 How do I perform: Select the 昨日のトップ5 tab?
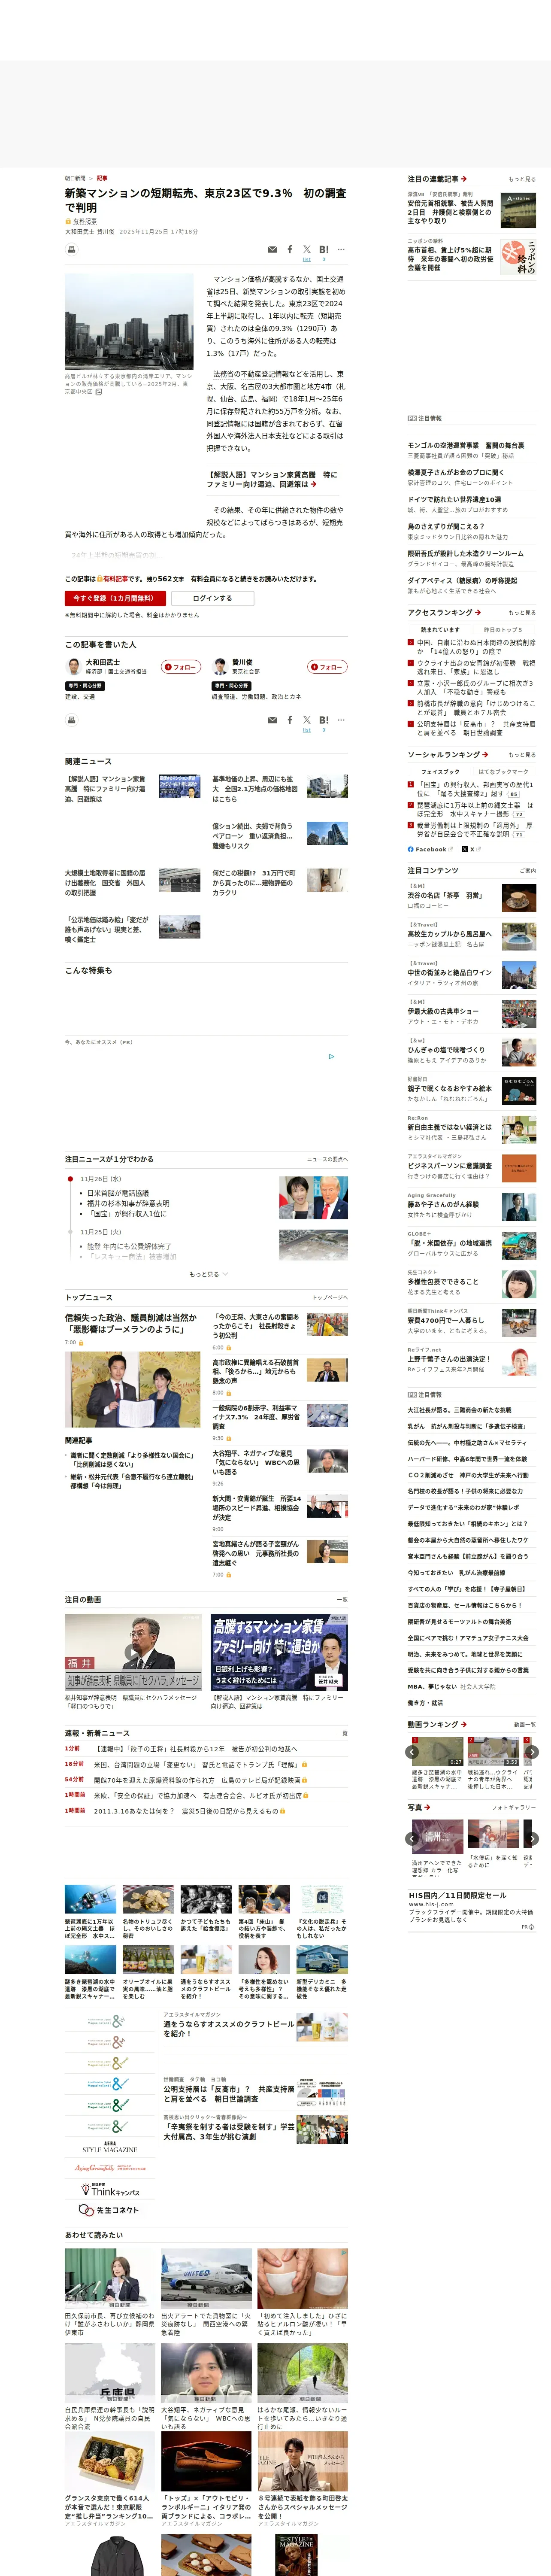coord(502,630)
